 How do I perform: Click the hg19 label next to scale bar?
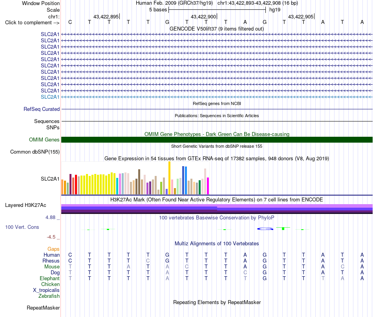tap(275, 10)
